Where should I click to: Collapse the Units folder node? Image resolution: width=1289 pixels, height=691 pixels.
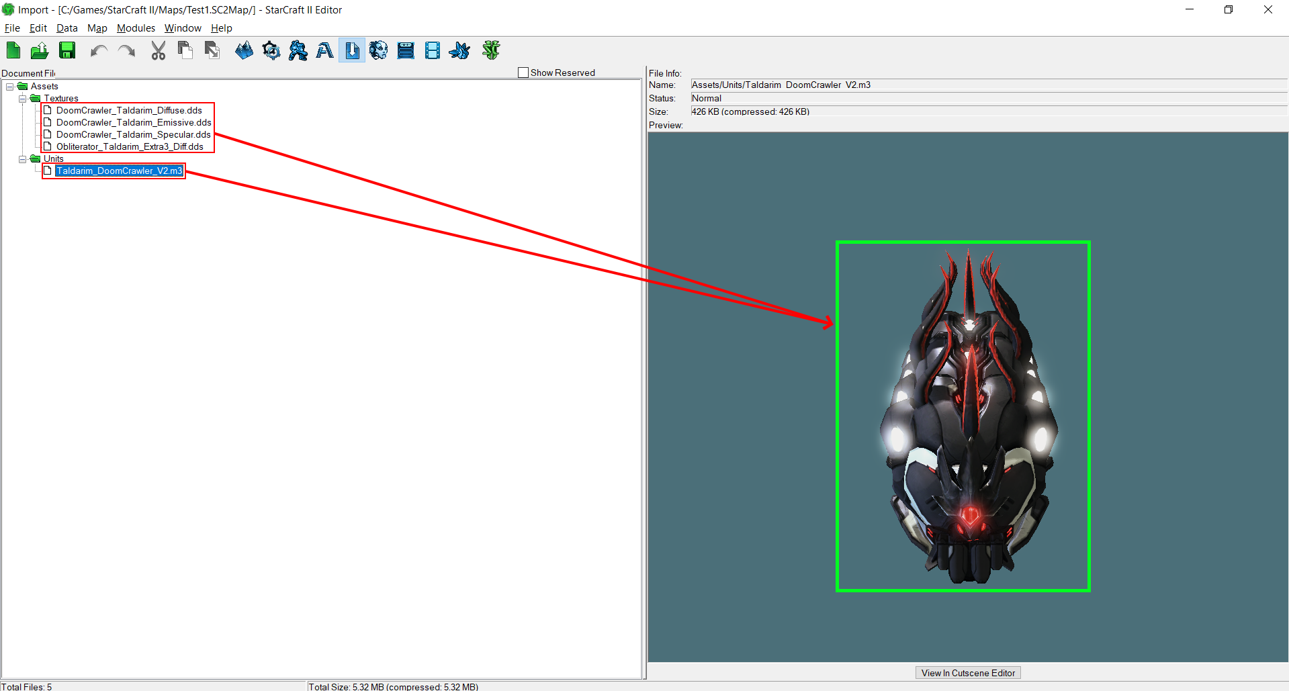[x=22, y=159]
